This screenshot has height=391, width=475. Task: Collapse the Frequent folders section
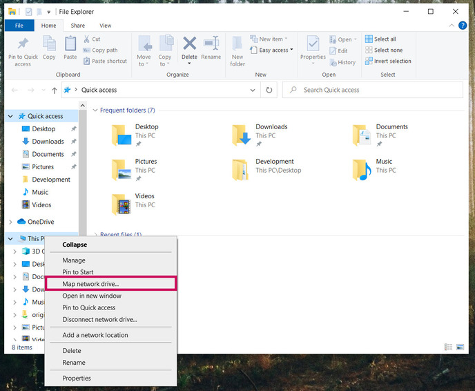click(95, 111)
